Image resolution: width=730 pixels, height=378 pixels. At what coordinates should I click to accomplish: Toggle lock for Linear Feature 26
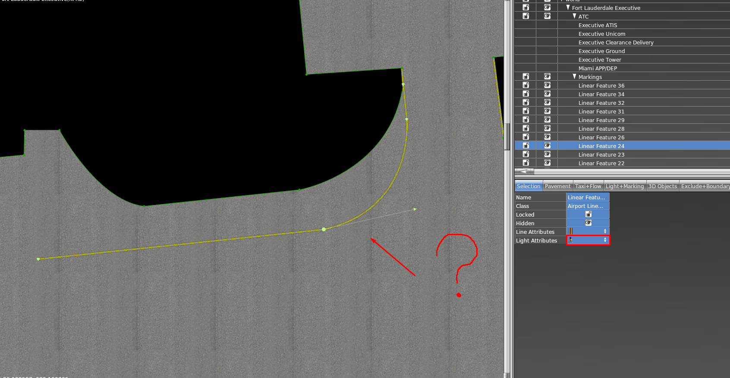tap(525, 137)
